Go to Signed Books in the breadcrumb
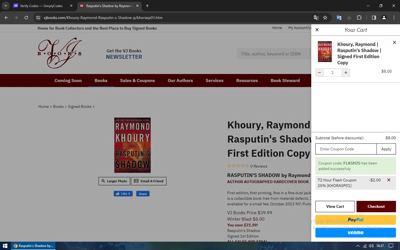 [80, 107]
